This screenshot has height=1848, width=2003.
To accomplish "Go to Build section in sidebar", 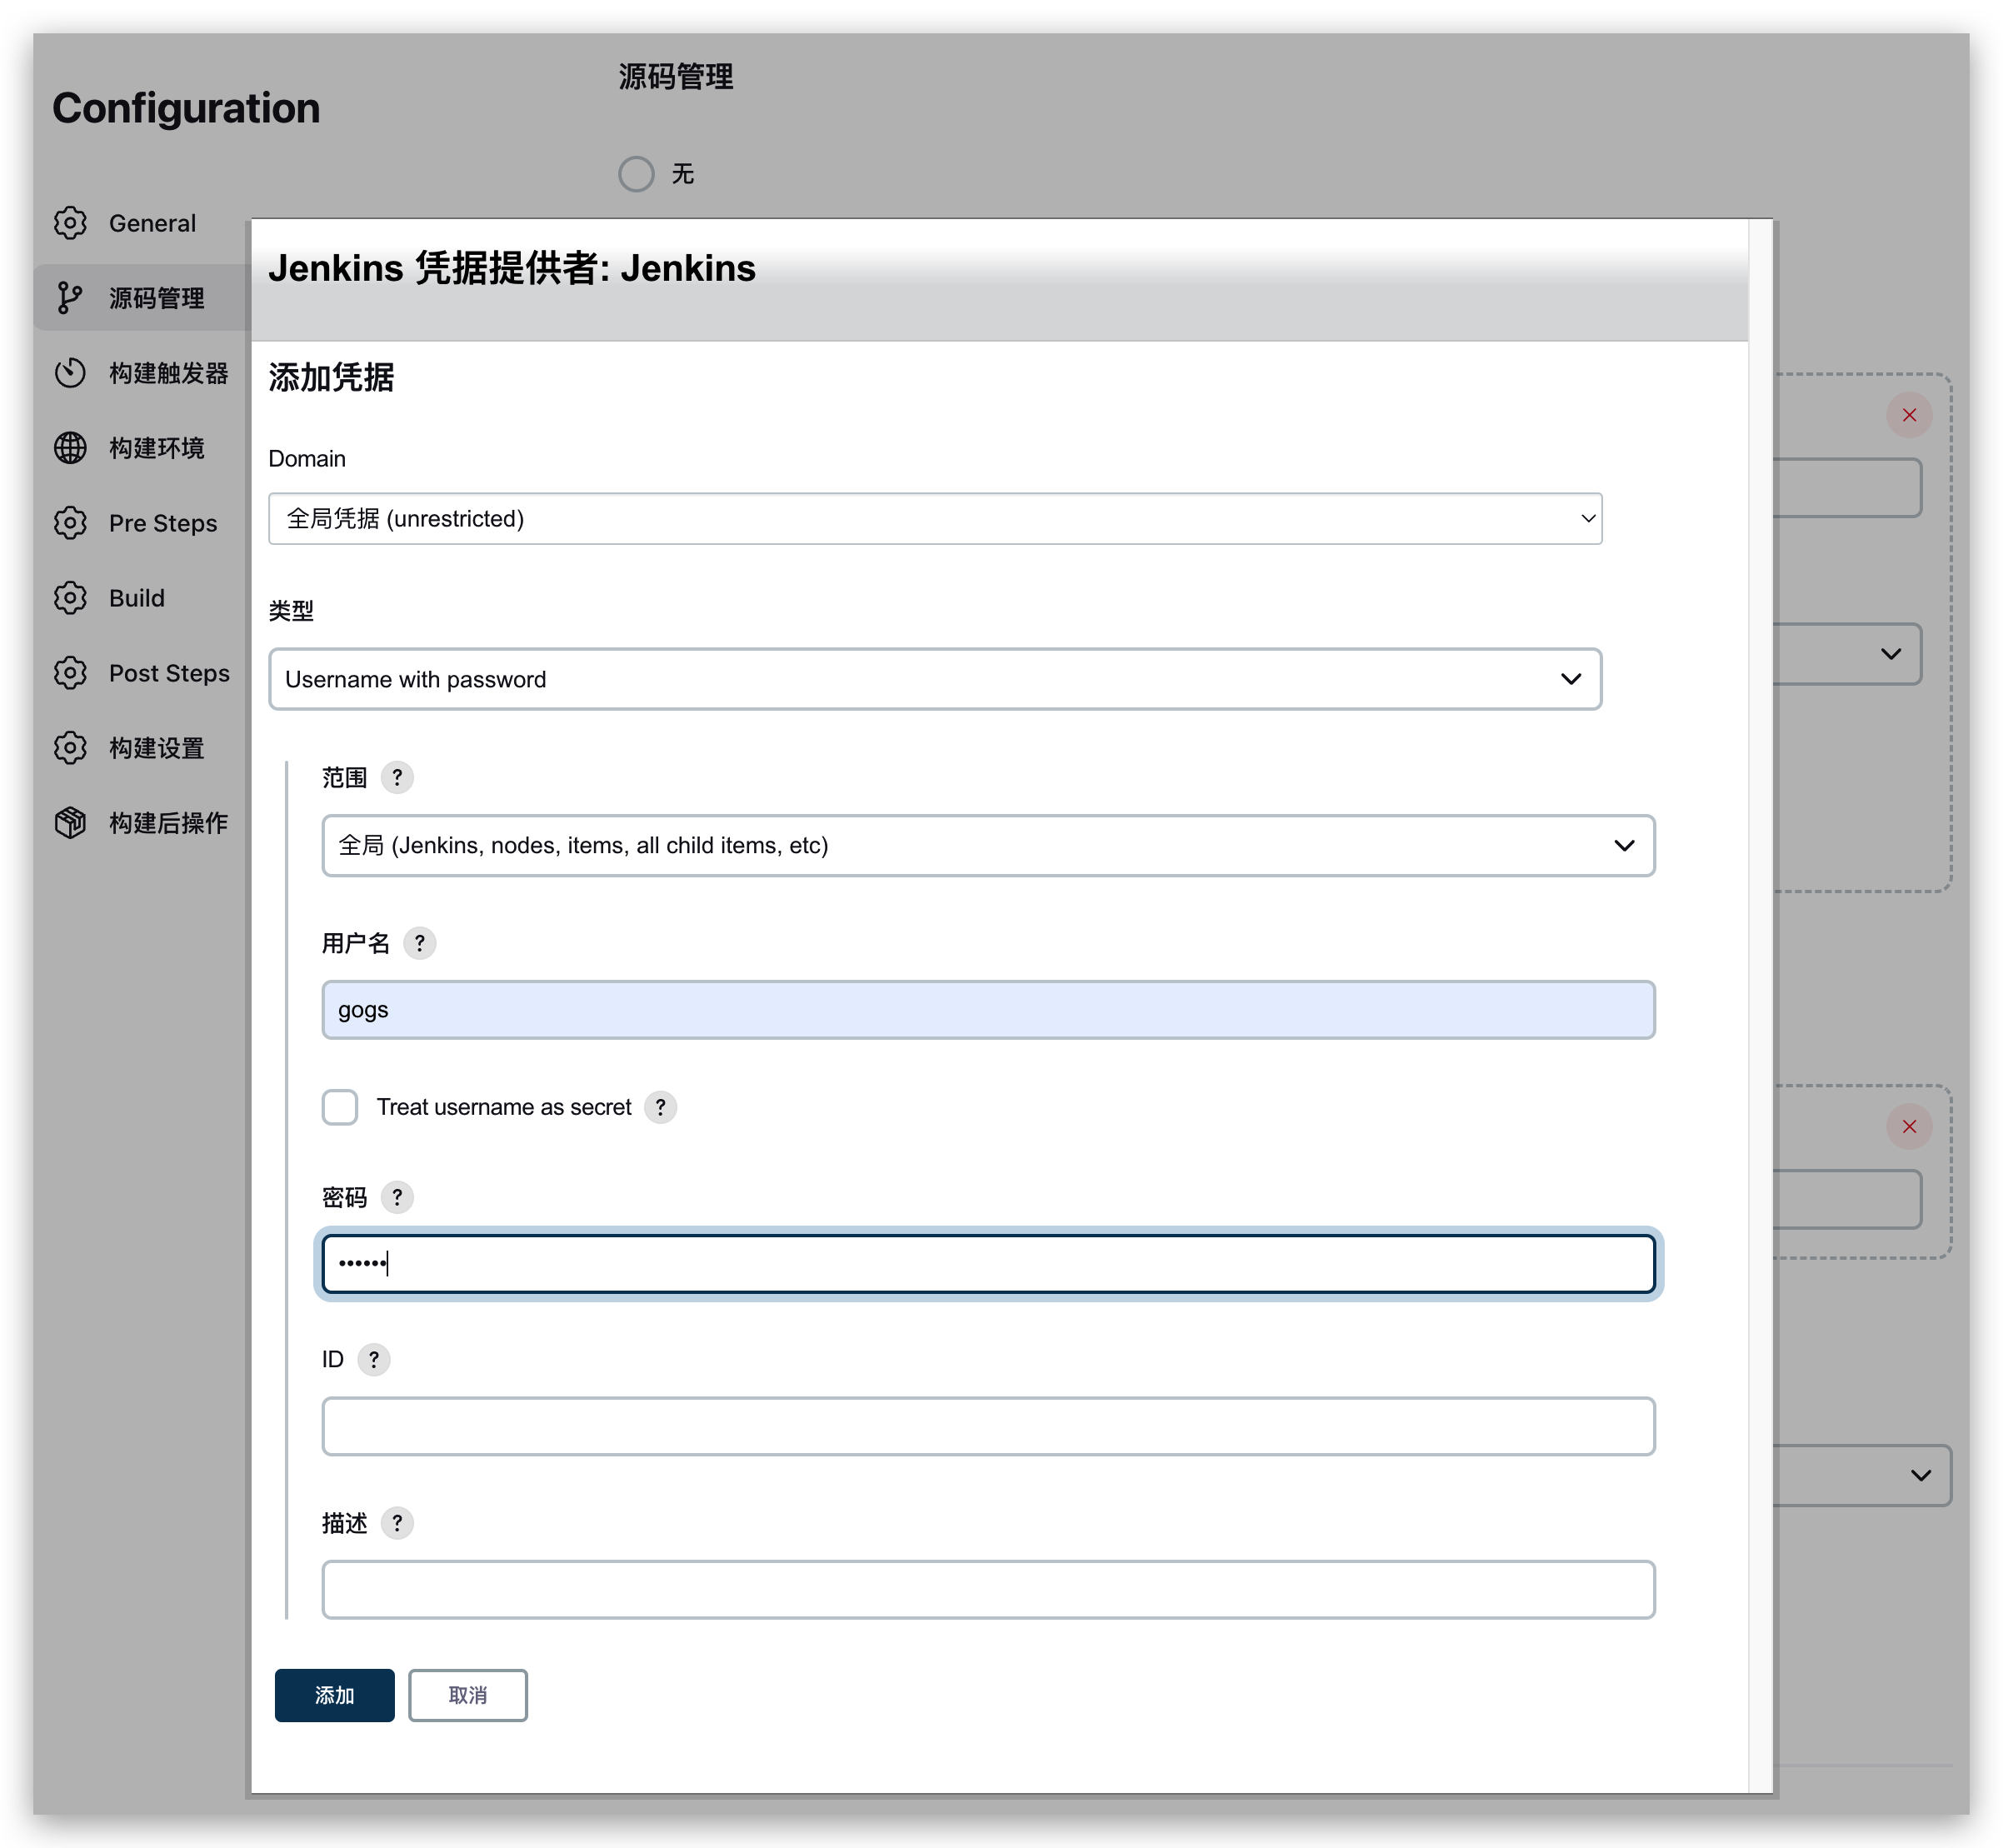I will click(x=137, y=598).
